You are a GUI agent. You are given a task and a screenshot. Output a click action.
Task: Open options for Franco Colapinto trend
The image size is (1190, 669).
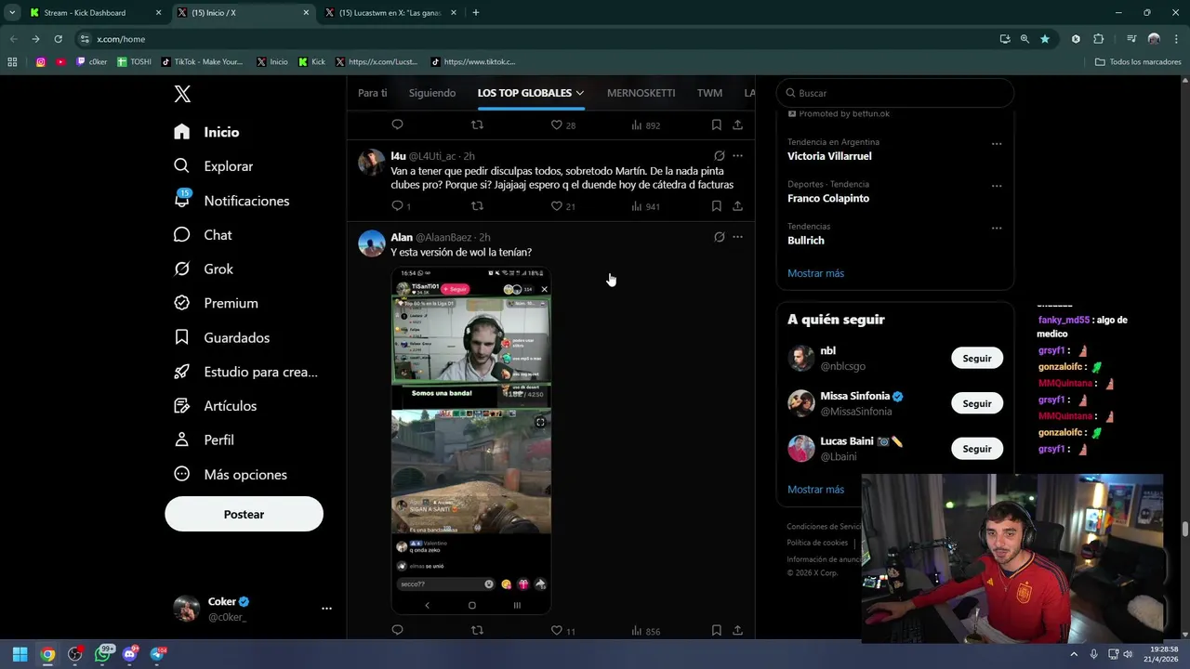pos(997,186)
